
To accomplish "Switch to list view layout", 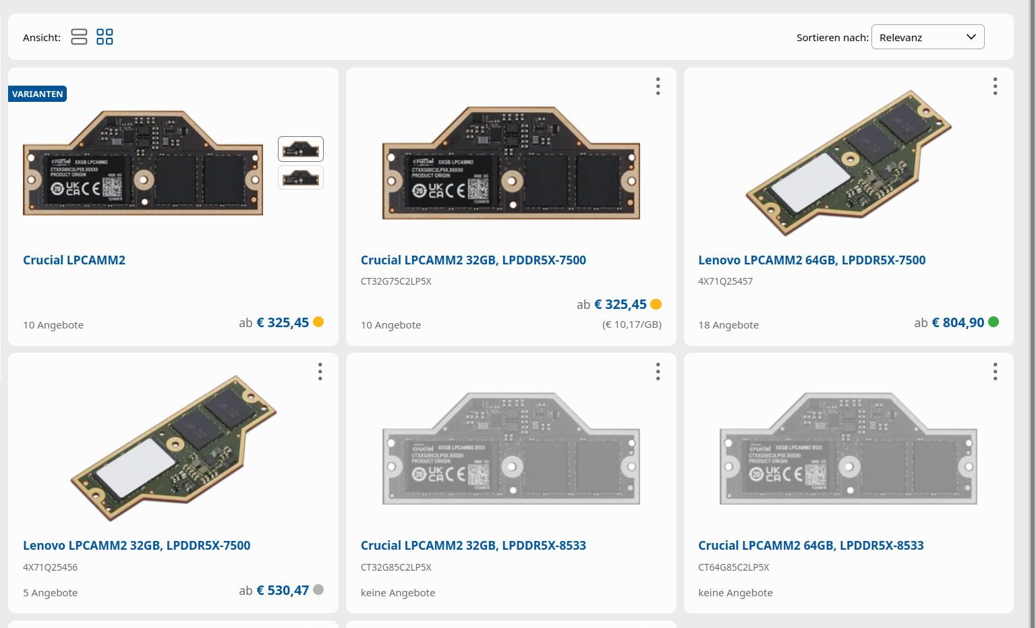I will coord(79,36).
